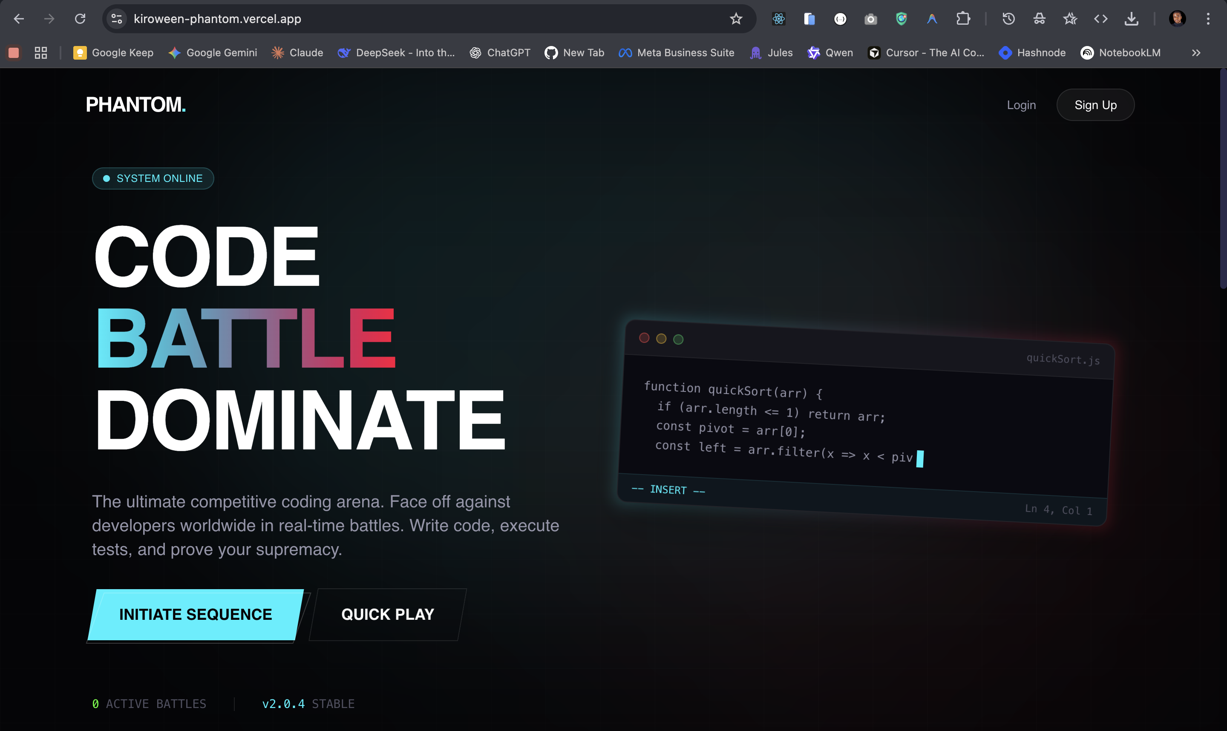Click the browser reload icon
Viewport: 1227px width, 731px height.
pos(80,19)
